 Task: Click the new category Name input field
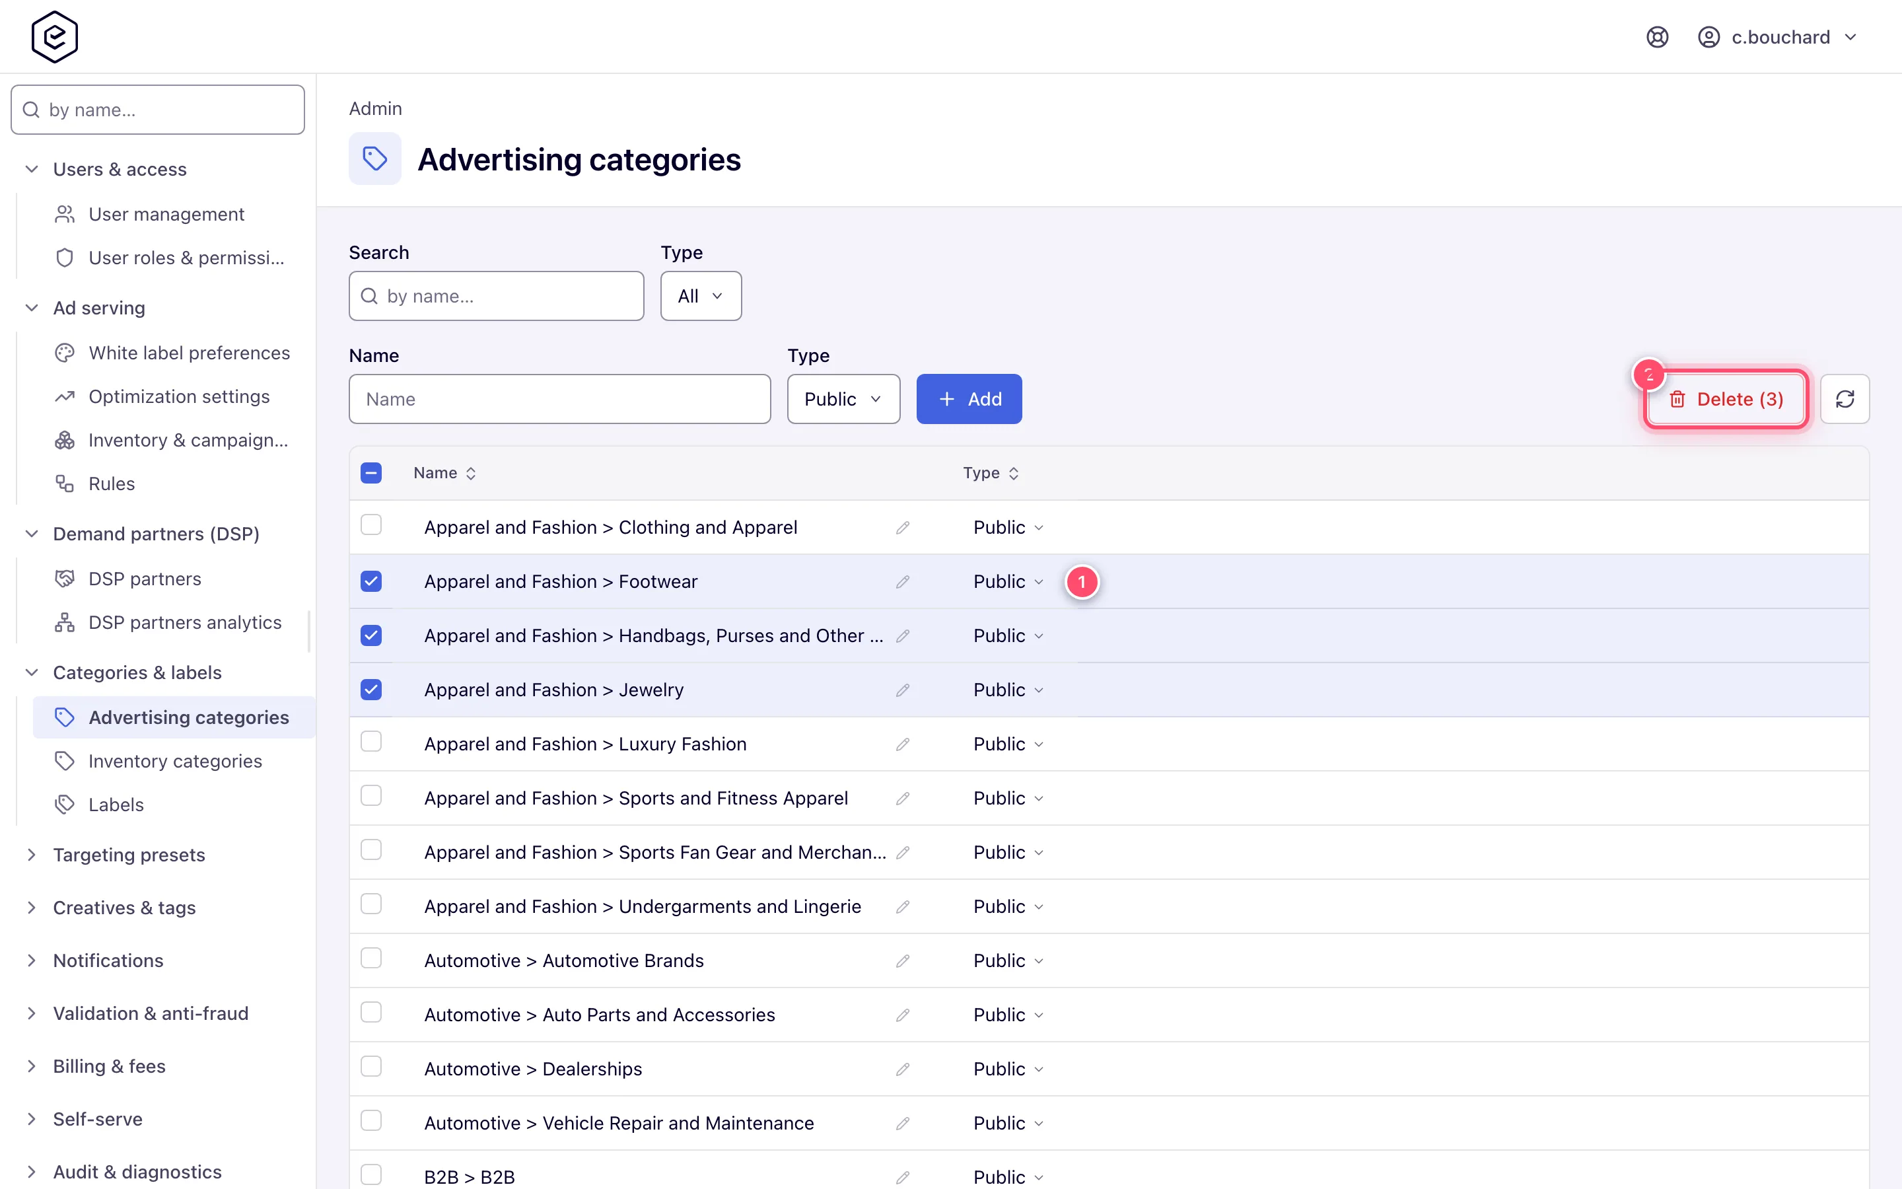(559, 399)
